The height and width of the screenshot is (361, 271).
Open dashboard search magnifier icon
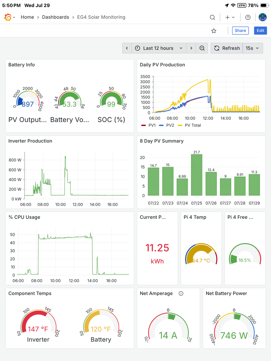pos(212,17)
